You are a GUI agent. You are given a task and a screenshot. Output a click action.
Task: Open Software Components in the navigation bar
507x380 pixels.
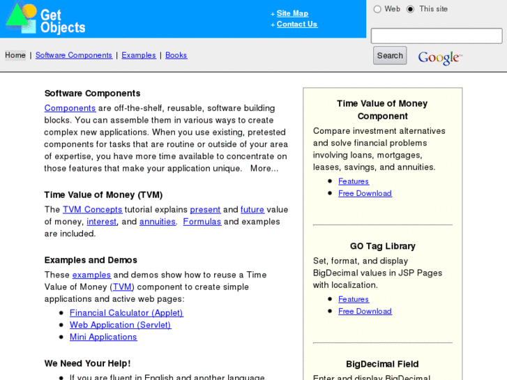tap(74, 55)
